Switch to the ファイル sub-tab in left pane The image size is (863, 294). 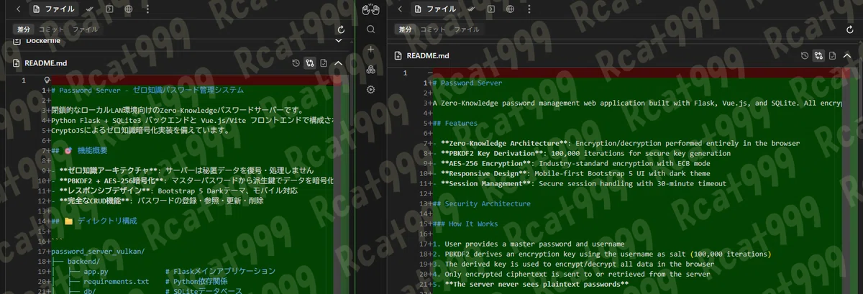coord(84,29)
